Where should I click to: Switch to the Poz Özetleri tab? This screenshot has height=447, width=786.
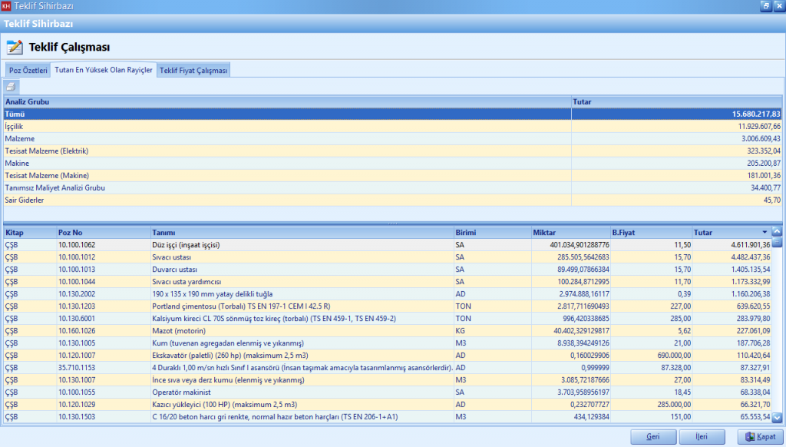pyautogui.click(x=28, y=71)
